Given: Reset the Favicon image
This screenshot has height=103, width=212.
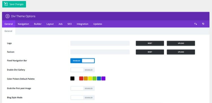Looking at the screenshot, I should tap(150, 52).
